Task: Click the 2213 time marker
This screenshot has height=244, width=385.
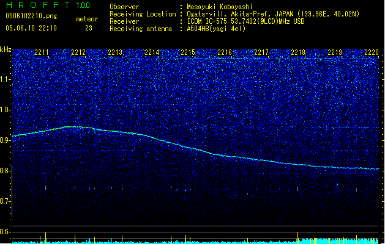Action: [x=115, y=52]
